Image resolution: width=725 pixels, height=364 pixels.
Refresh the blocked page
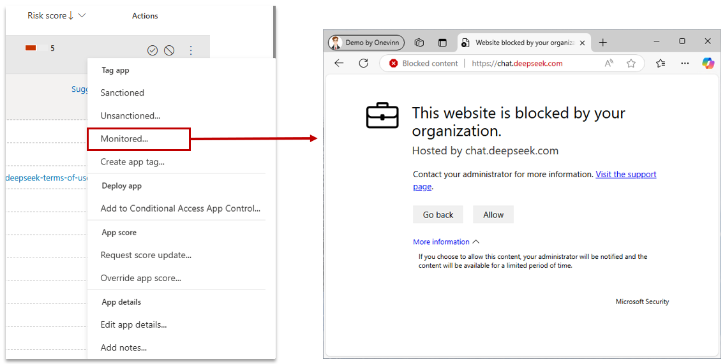(364, 63)
